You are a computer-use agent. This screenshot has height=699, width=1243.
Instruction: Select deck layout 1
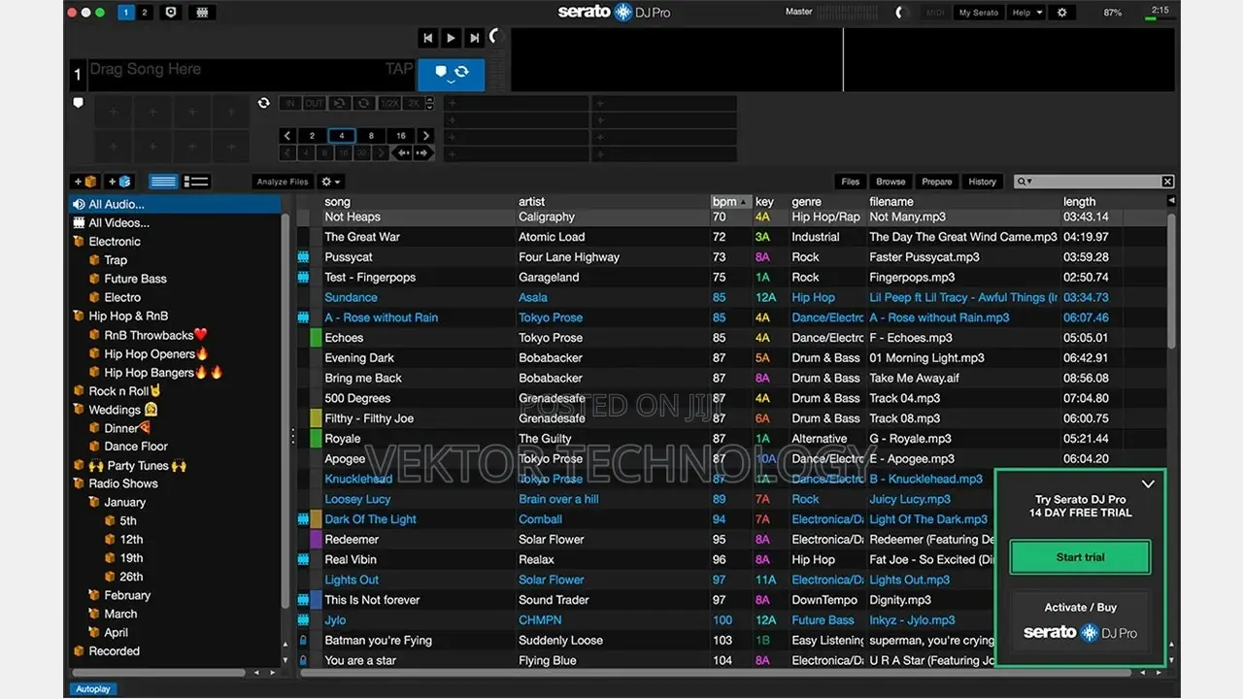[x=127, y=13]
